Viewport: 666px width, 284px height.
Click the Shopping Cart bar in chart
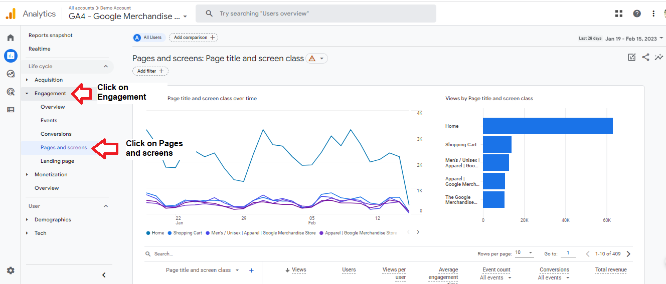click(x=497, y=144)
